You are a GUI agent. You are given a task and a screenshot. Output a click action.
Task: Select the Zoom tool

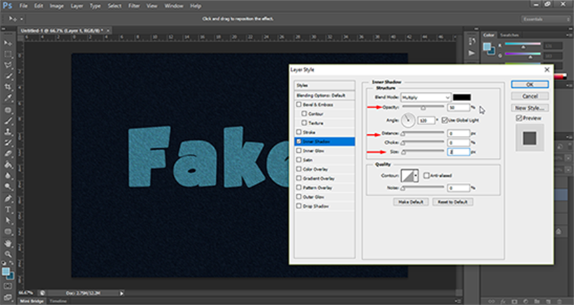pos(7,254)
